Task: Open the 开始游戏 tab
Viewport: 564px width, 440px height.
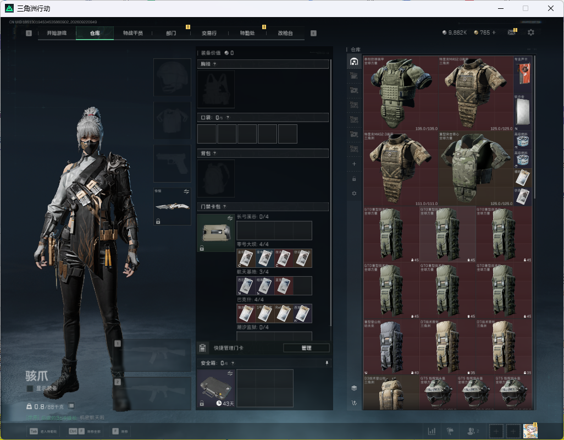Action: tap(57, 33)
